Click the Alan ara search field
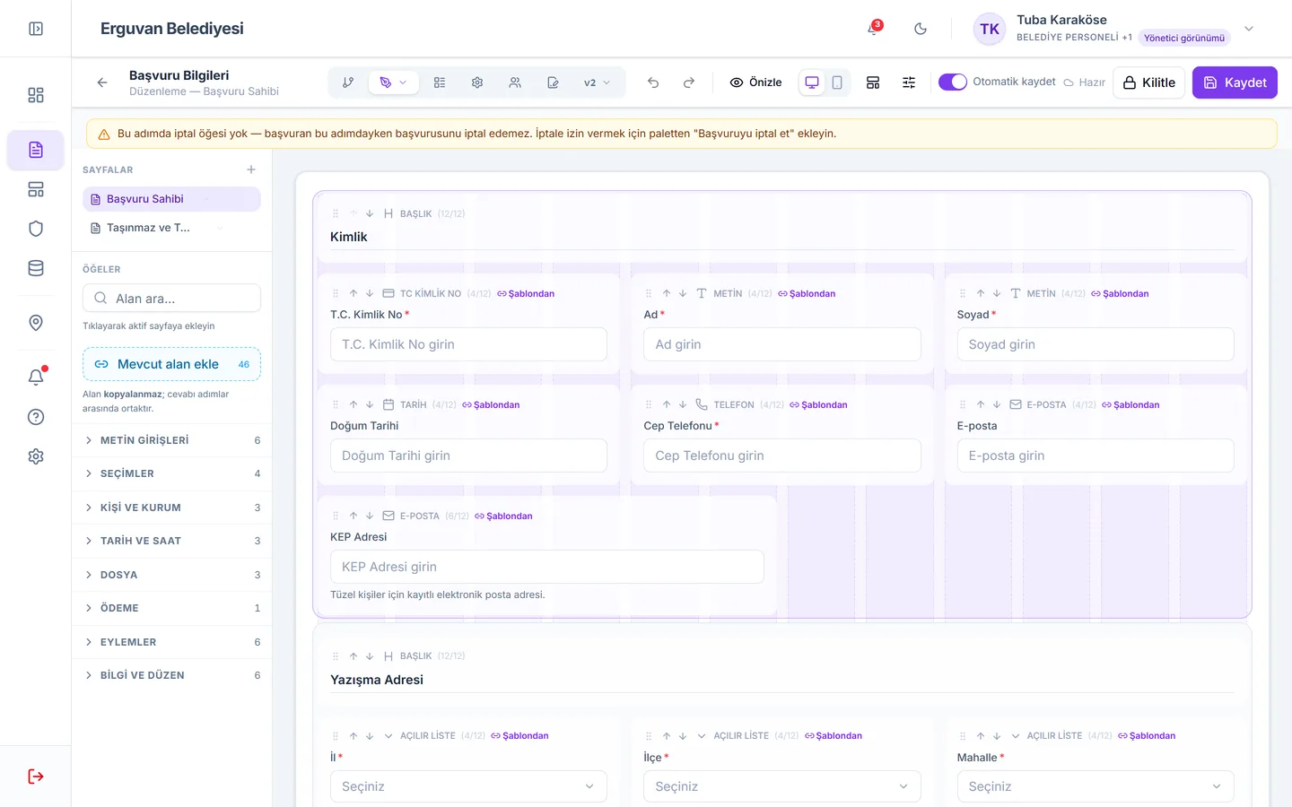1292x807 pixels. click(171, 299)
